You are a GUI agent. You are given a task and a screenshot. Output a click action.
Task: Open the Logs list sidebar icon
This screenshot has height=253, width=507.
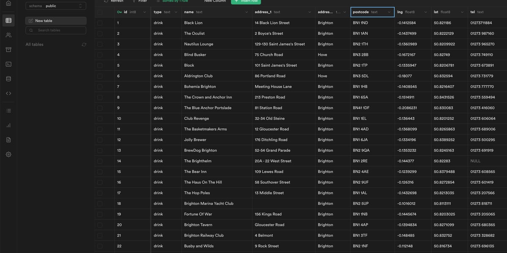pyautogui.click(x=8, y=110)
